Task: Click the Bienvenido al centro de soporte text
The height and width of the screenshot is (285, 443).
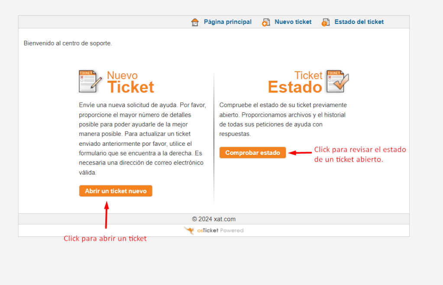Action: (68, 43)
